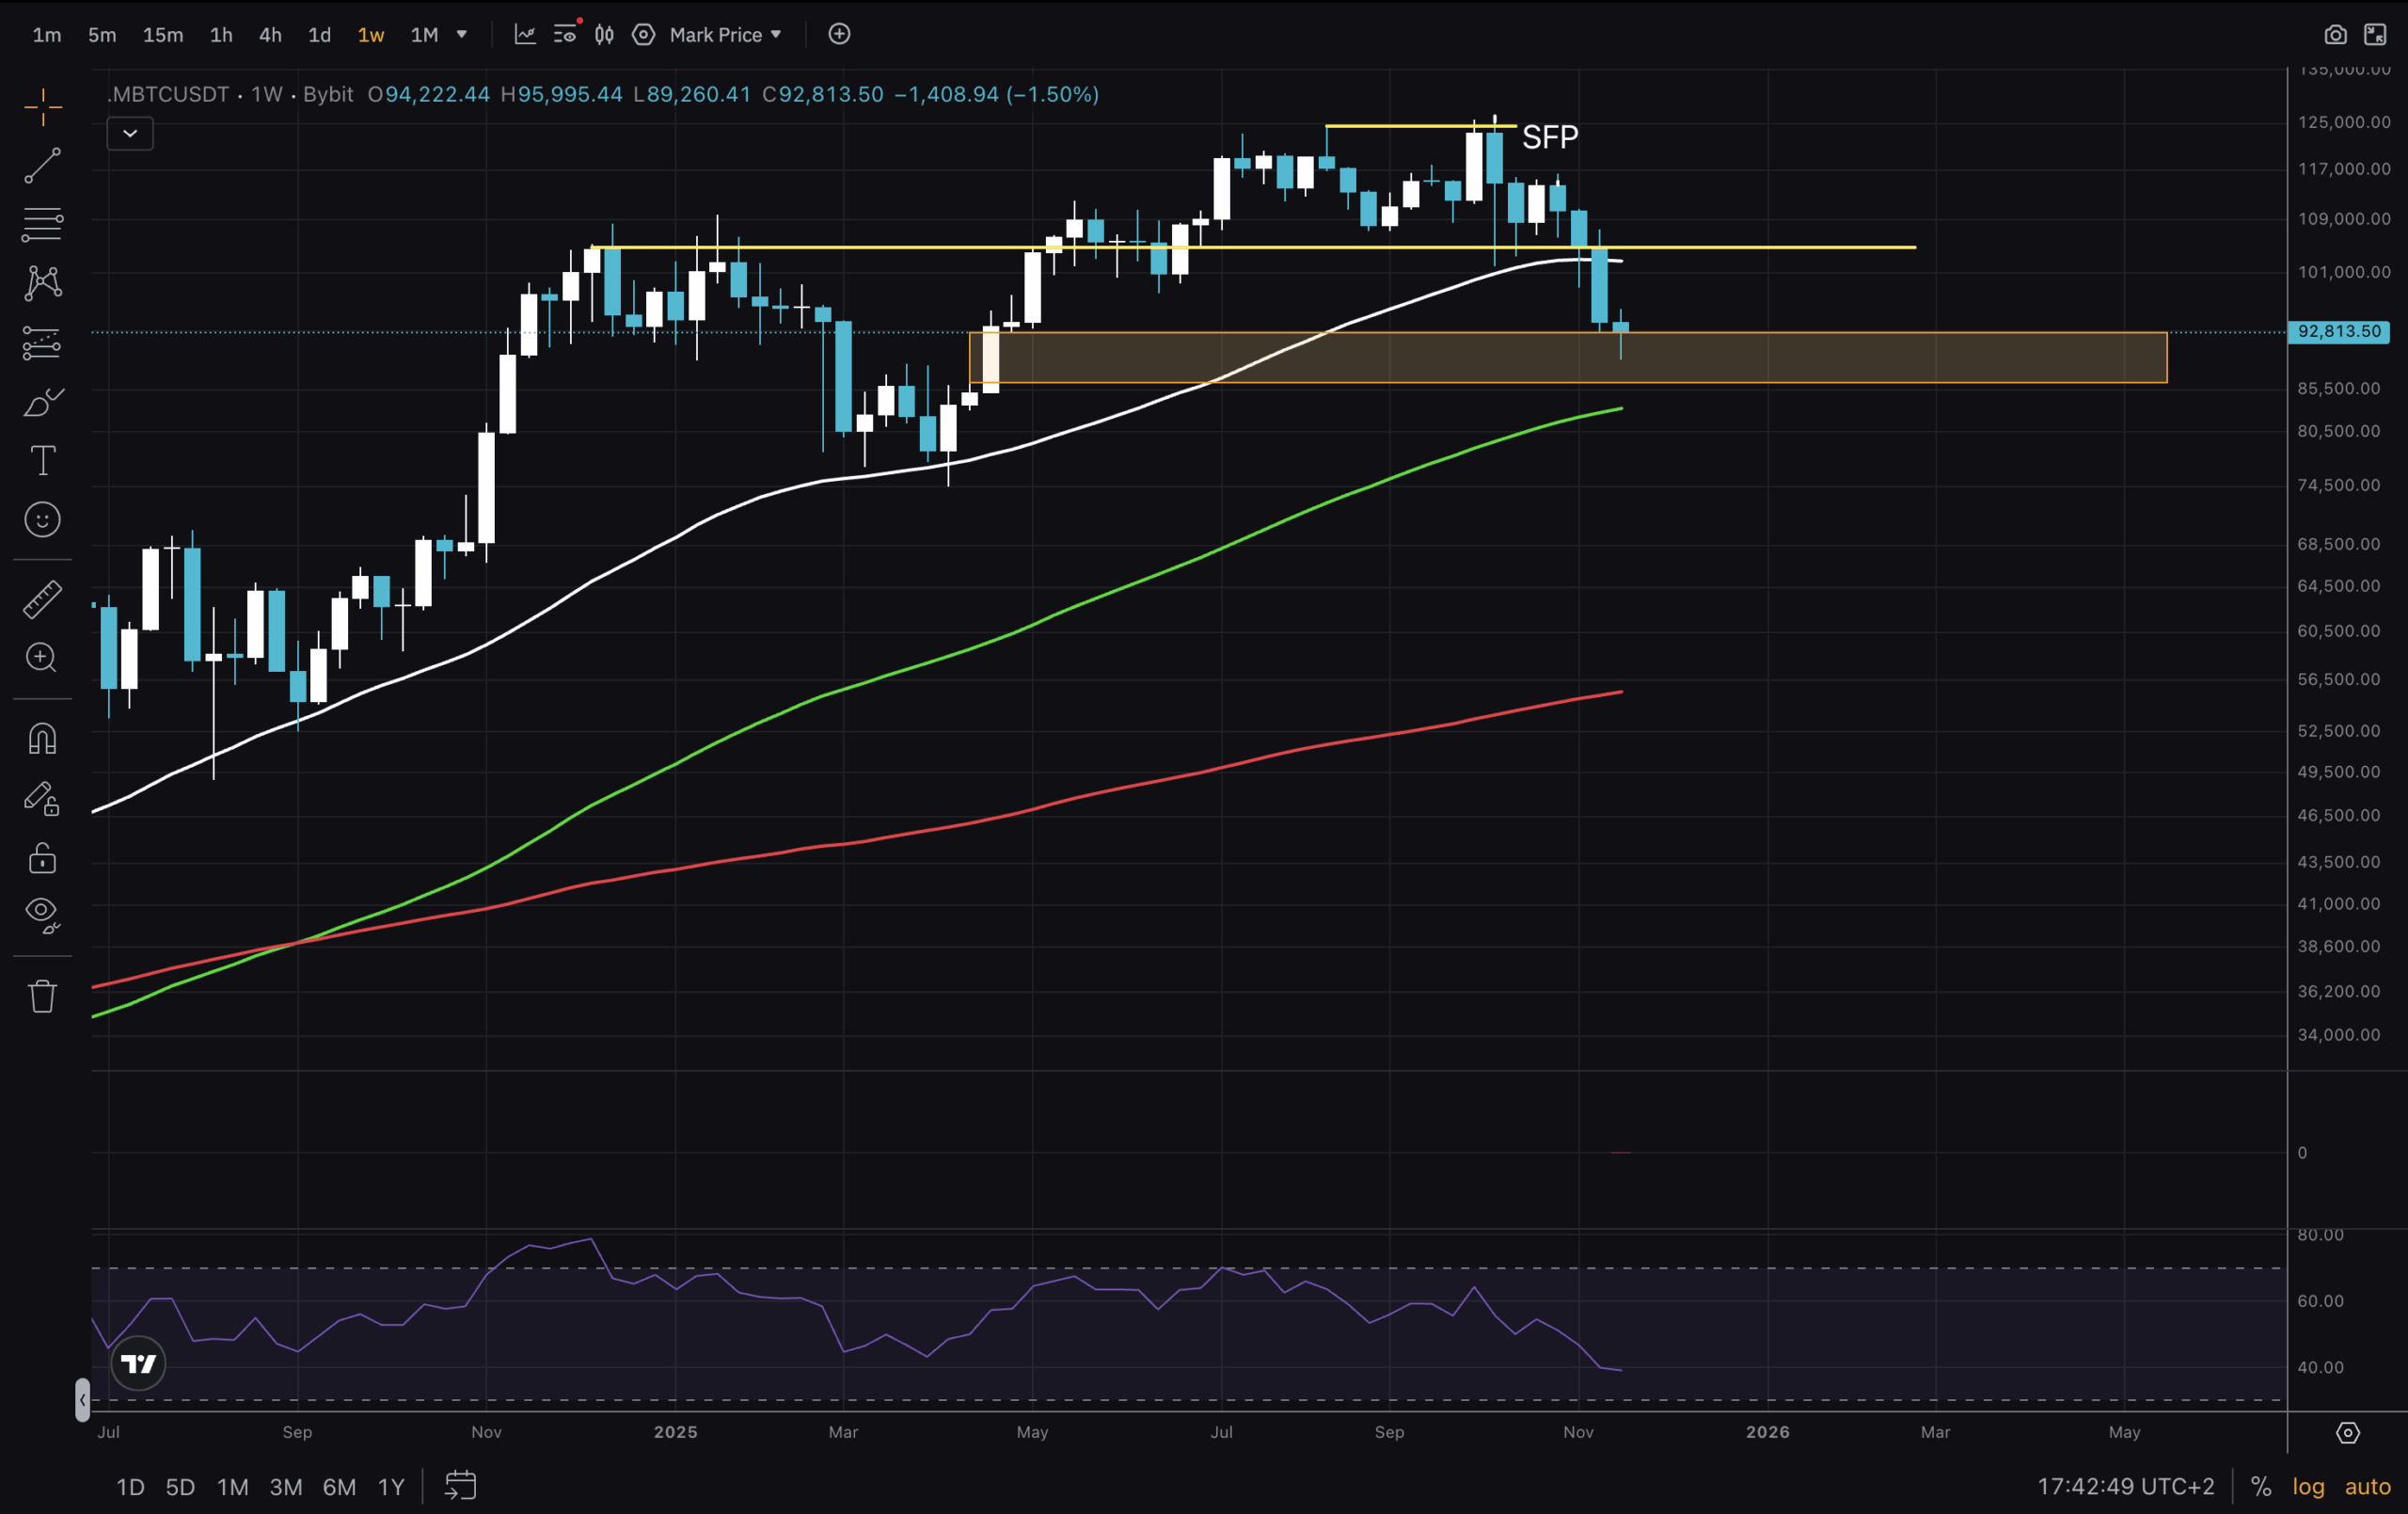Image resolution: width=2408 pixels, height=1514 pixels.
Task: Enable percentage scale with the % button
Action: tap(2262, 1487)
